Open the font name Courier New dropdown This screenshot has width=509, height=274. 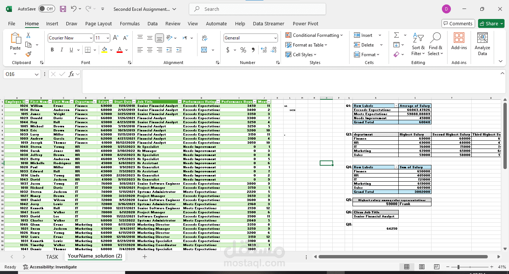(x=91, y=38)
